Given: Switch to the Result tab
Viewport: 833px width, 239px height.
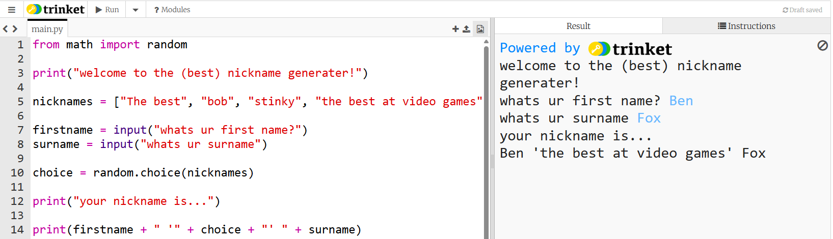Looking at the screenshot, I should tap(578, 26).
